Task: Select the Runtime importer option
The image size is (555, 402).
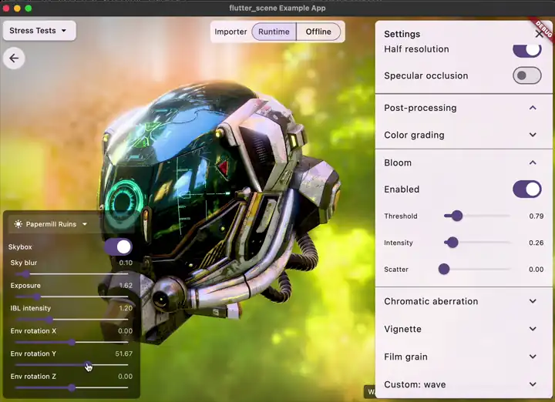Action: click(274, 32)
